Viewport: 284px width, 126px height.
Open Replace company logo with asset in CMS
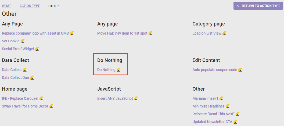[35, 34]
